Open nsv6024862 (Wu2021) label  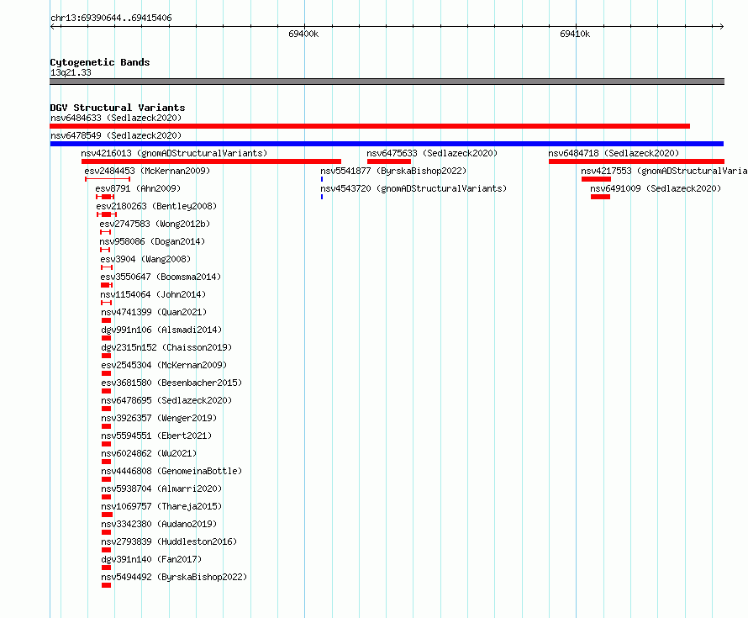click(149, 453)
